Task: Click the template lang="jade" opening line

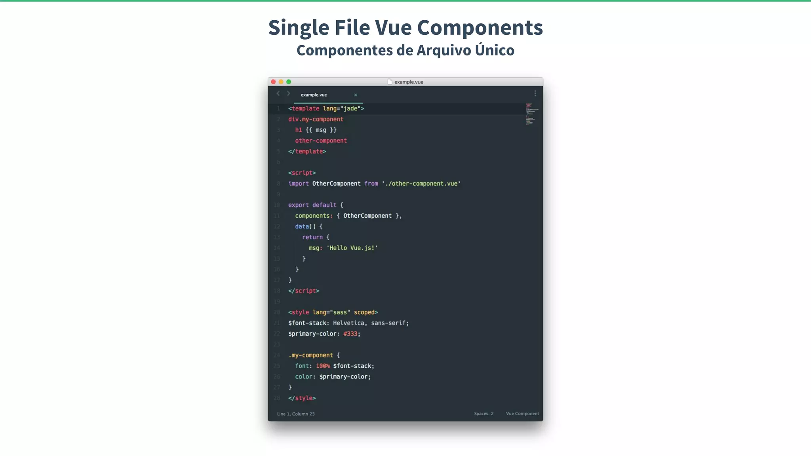Action: click(326, 108)
